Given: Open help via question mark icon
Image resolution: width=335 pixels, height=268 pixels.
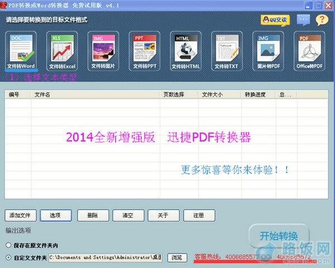Looking at the screenshot, I should tap(322, 20).
